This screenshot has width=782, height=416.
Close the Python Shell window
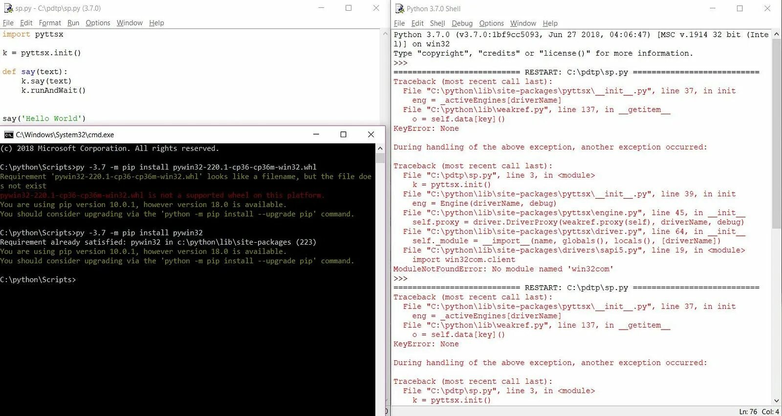coord(767,8)
